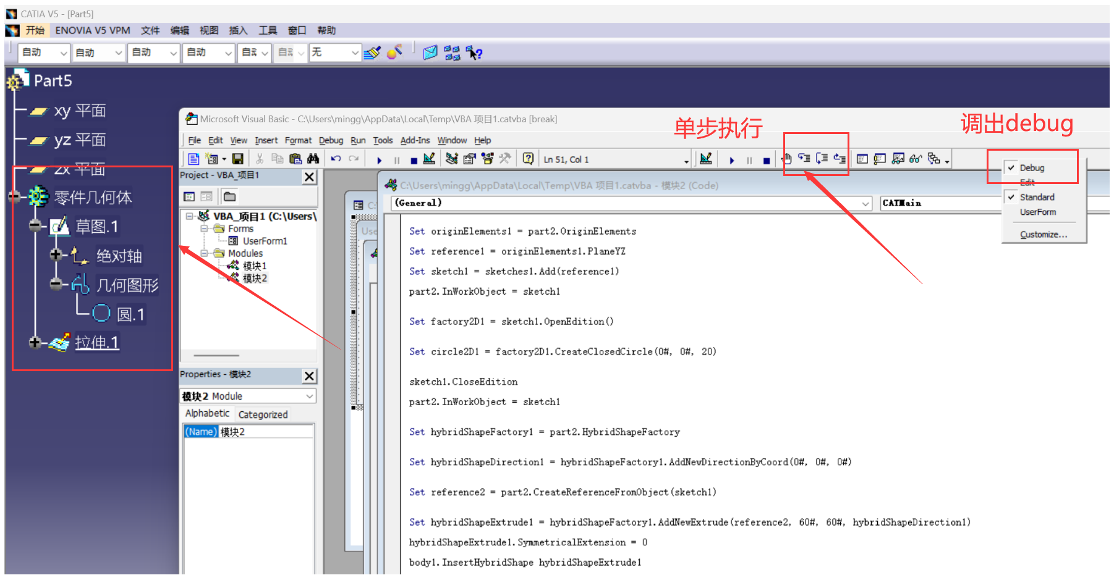The height and width of the screenshot is (583, 1114).
Task: Enable the Edit toolbar in popup menu
Action: click(x=1027, y=182)
